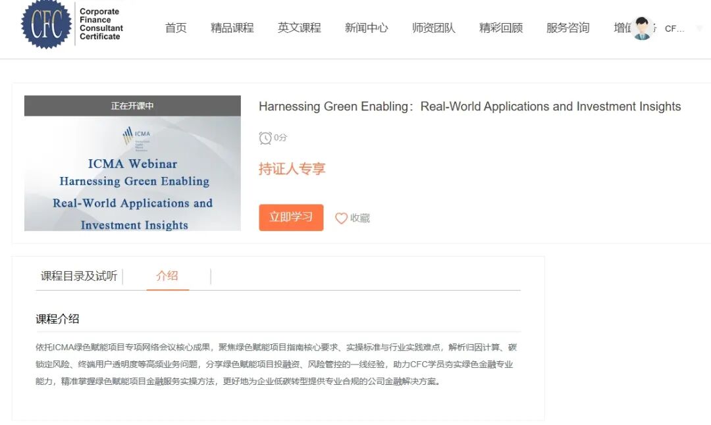This screenshot has width=711, height=425.
Task: Click the alarm clock duration icon
Action: click(x=266, y=138)
